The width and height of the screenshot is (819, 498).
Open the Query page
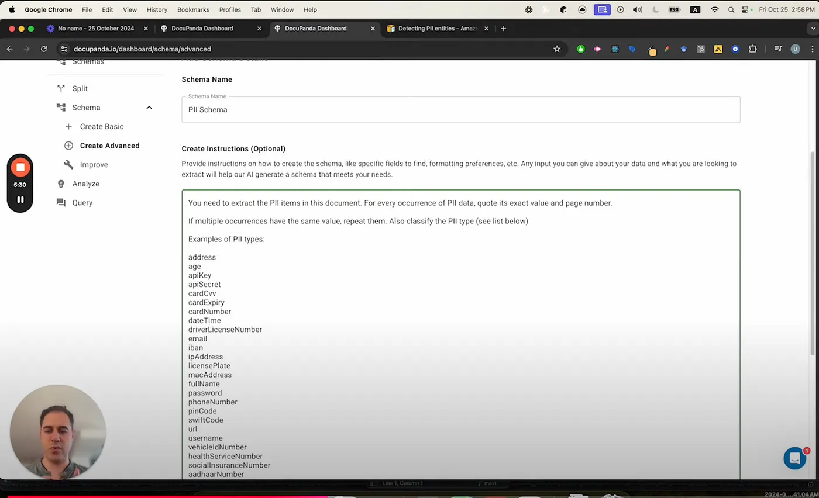click(x=82, y=203)
